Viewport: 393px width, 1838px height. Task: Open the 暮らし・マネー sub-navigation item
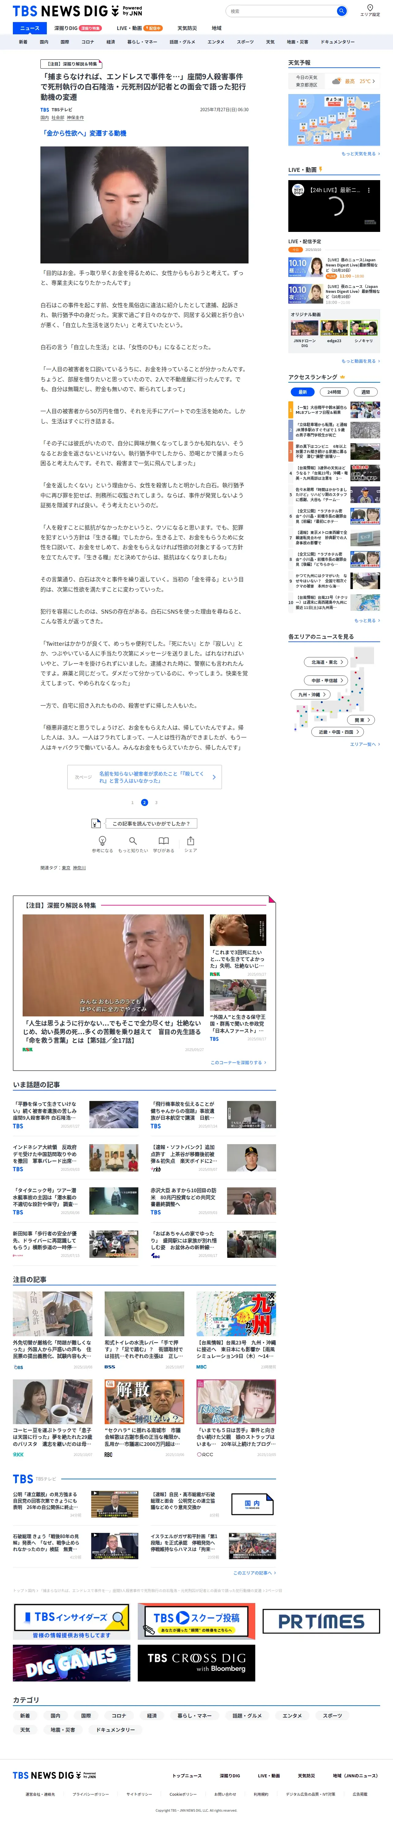[x=142, y=41]
